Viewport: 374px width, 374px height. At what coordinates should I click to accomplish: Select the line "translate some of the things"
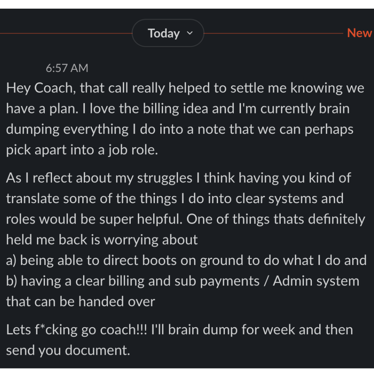pos(175,198)
